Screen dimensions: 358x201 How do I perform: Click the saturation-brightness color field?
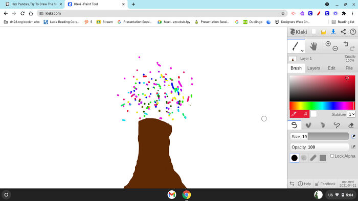click(322, 88)
